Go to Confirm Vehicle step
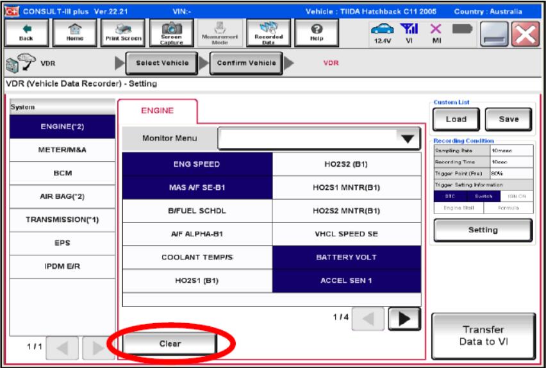Screen dimensions: 546x368 click(x=246, y=63)
